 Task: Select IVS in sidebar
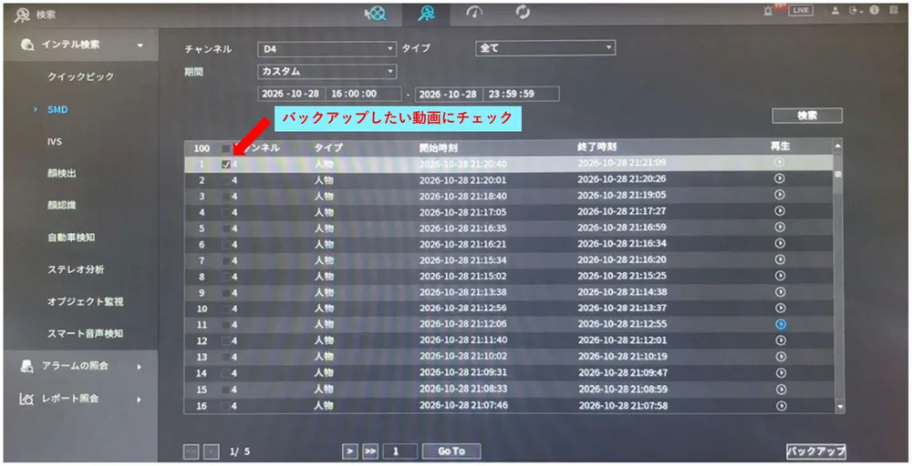pyautogui.click(x=55, y=142)
